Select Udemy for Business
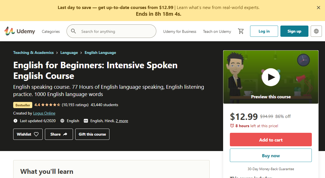Image resolution: width=325 pixels, height=178 pixels. coord(180,31)
